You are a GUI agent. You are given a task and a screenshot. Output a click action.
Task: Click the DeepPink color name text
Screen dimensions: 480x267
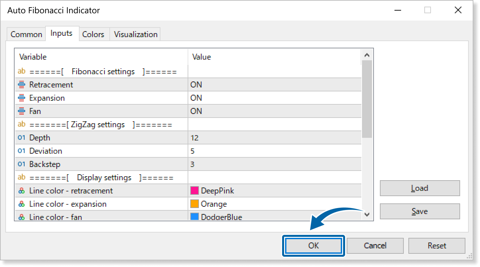[217, 191]
